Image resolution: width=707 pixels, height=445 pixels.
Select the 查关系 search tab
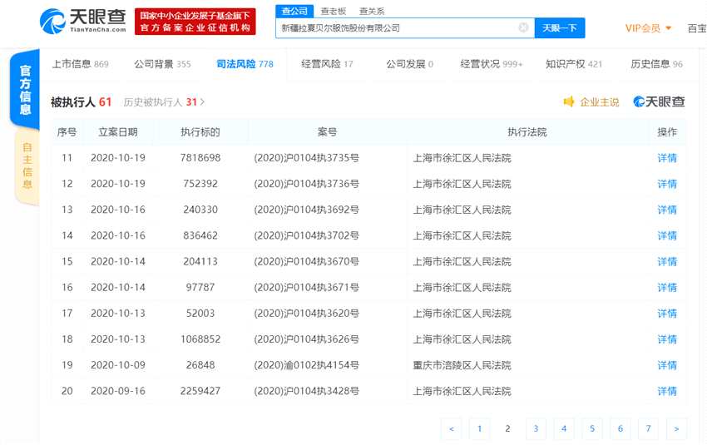tap(372, 12)
